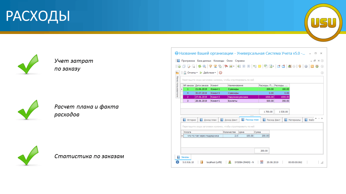Click the Add new record toolbar icon
Viewport: 346px width, 194px height.
[x=179, y=67]
